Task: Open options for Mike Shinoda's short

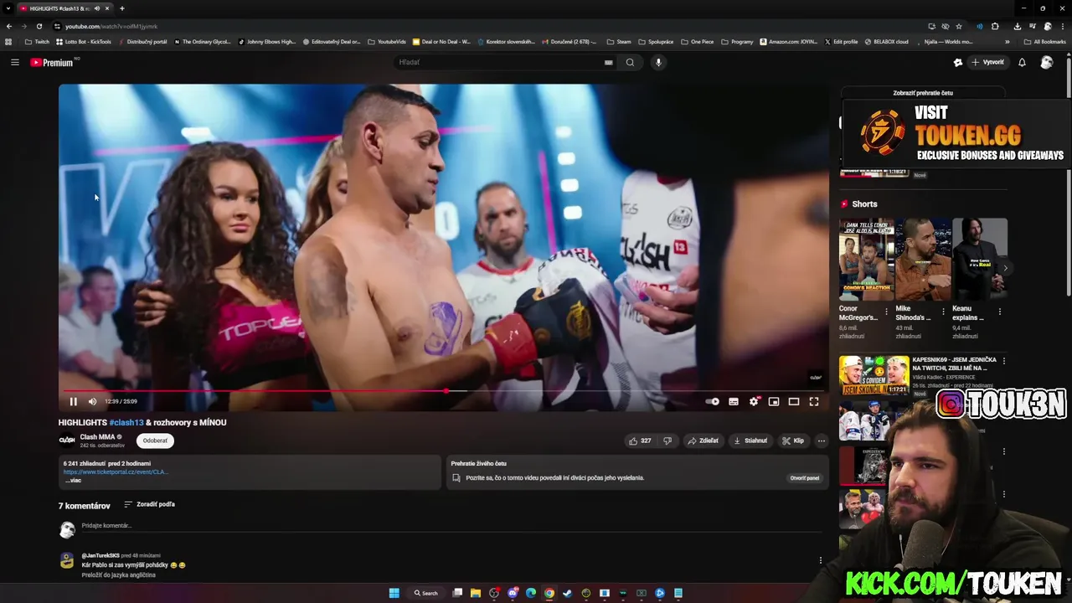Action: (943, 312)
